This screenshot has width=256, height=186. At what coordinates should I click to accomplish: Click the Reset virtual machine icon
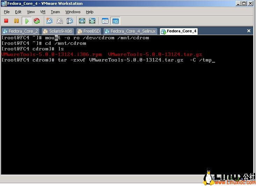pyautogui.click(x=37, y=21)
